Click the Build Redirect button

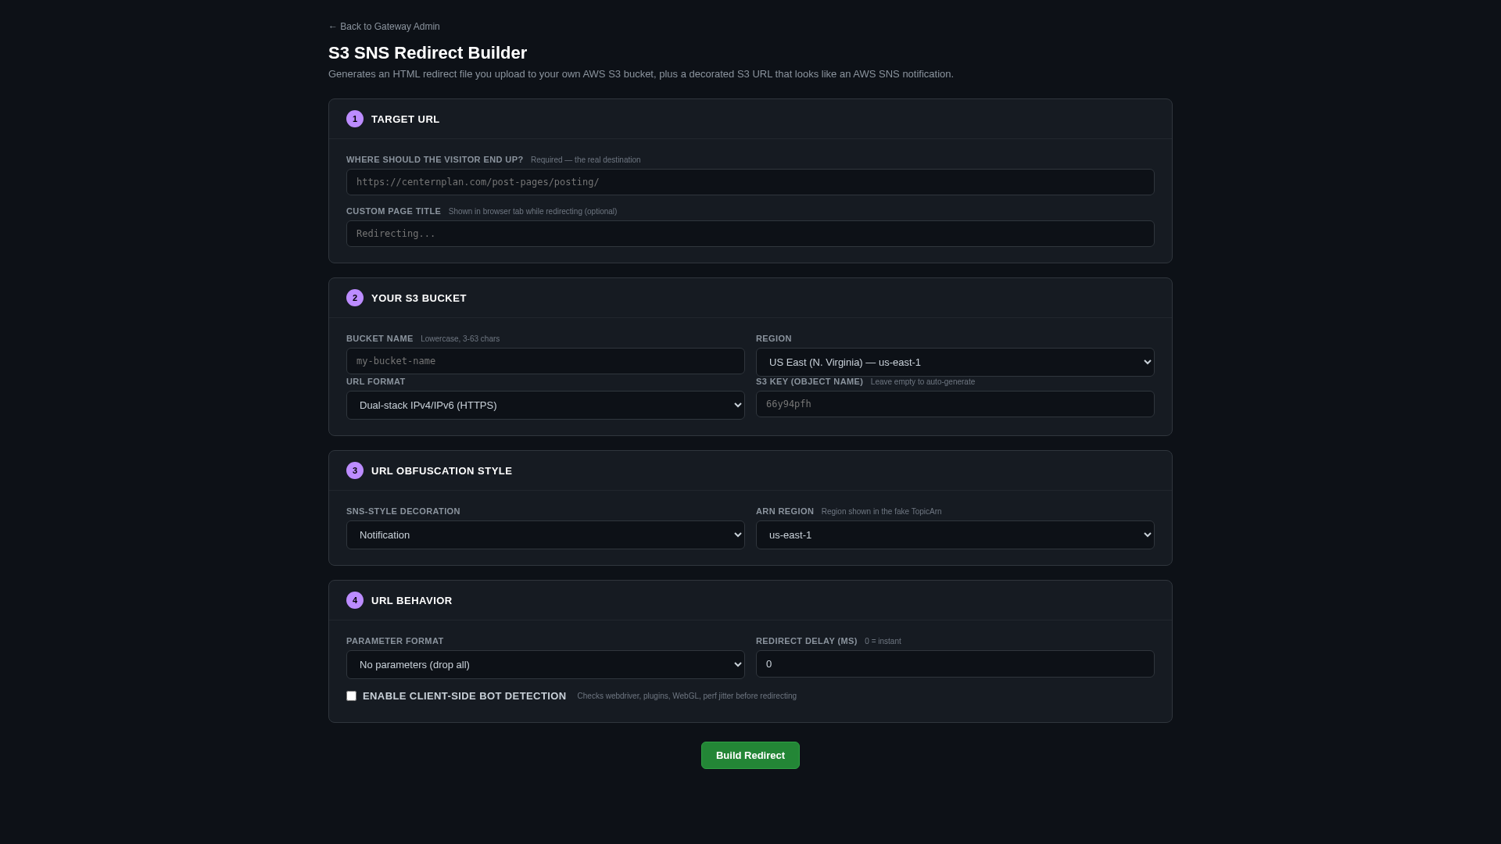[x=750, y=755]
